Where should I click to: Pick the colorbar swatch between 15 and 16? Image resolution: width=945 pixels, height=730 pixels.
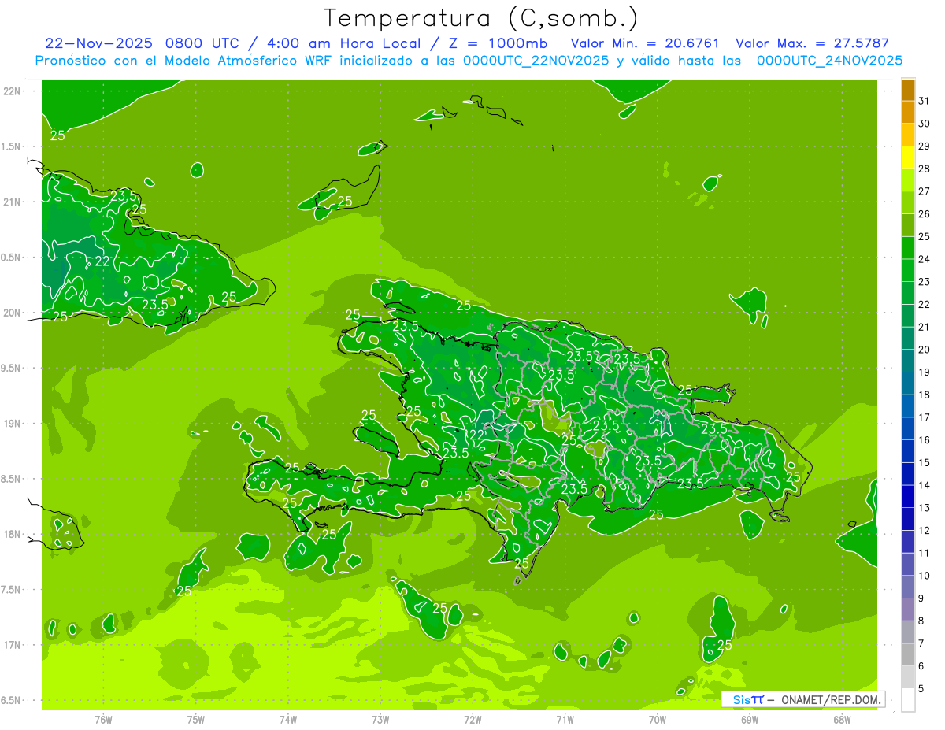tap(908, 451)
